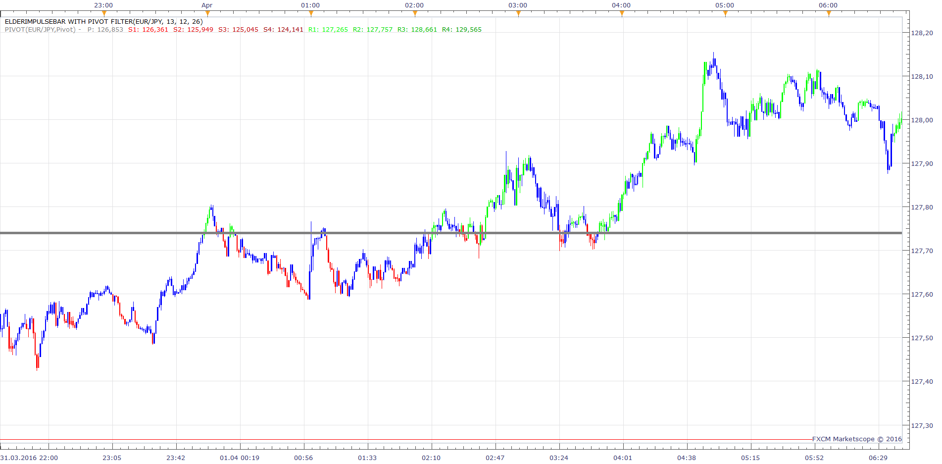This screenshot has width=942, height=464.
Task: Select the 02:00 orange time marker
Action: 415,13
